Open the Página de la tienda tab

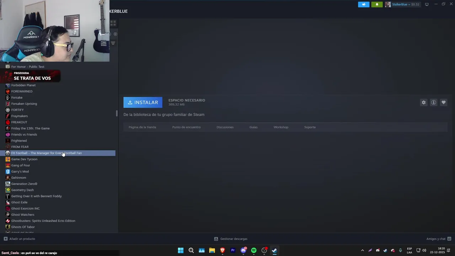[142, 127]
